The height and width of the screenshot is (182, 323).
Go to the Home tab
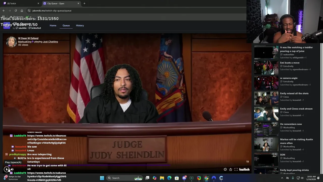coord(53,26)
